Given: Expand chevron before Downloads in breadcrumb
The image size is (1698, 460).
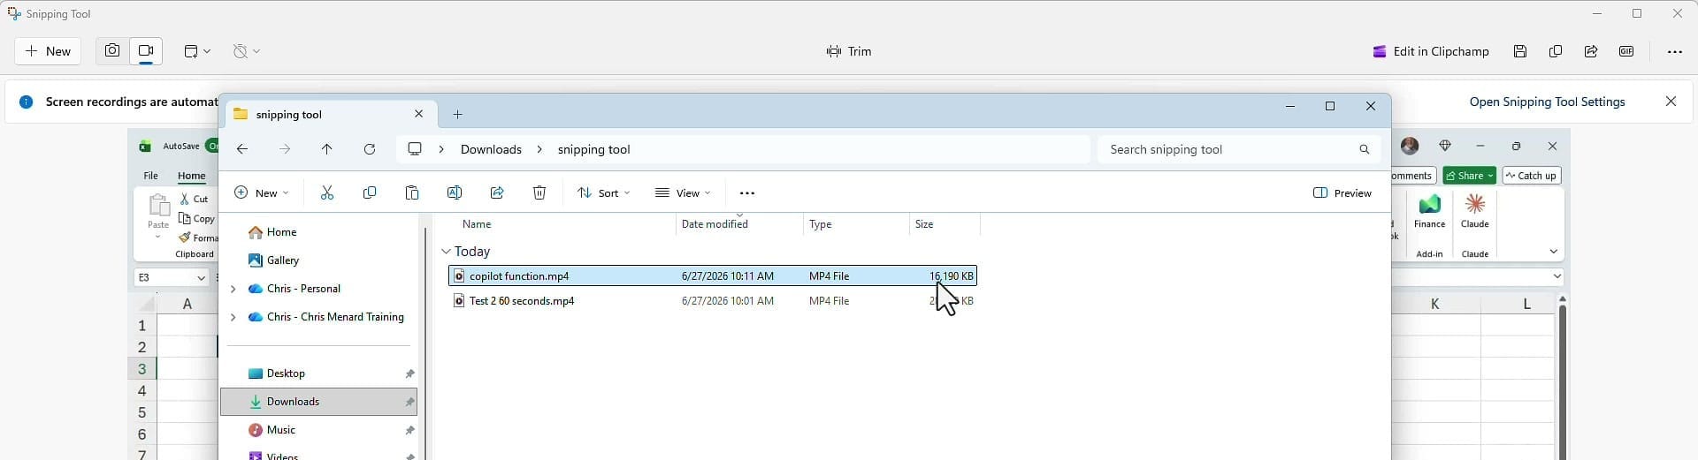Looking at the screenshot, I should (x=441, y=149).
